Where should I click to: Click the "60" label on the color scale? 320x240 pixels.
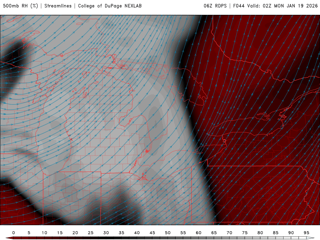198,233
